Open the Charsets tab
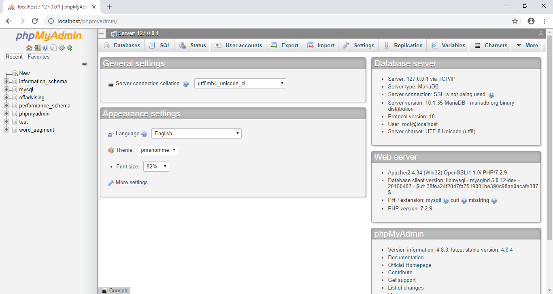The width and height of the screenshot is (553, 294). coord(491,45)
